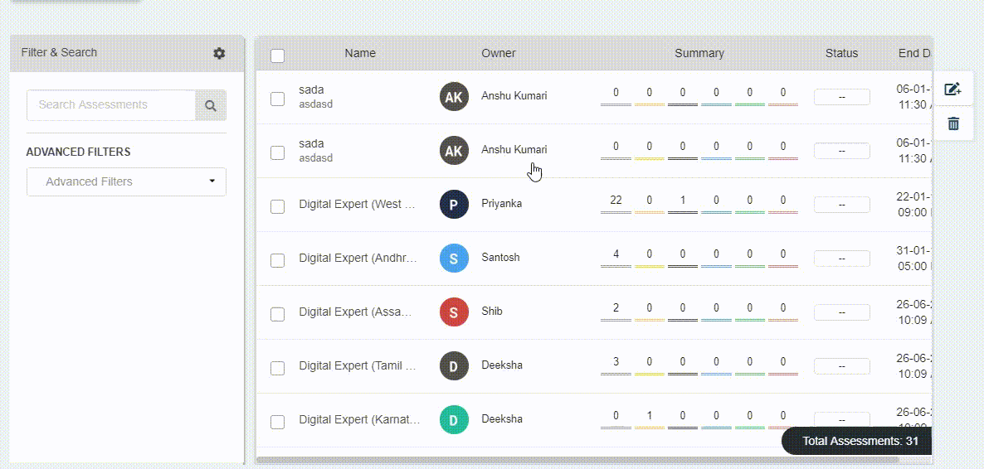
Task: Open Digital Expert (Assa assessment name
Action: pos(355,312)
